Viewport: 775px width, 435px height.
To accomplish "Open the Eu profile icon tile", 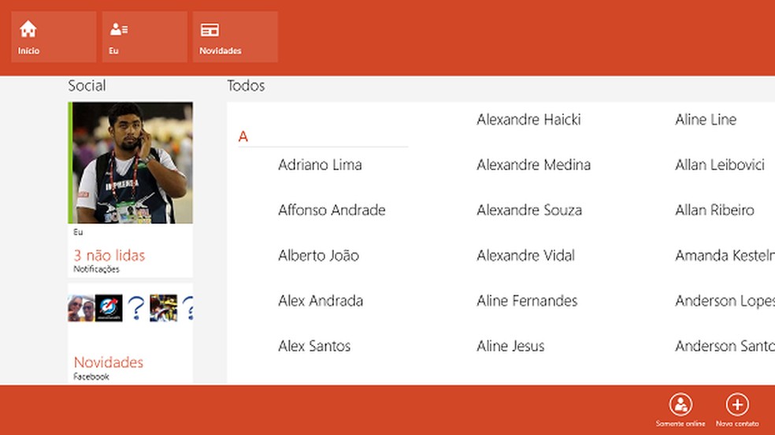I will click(119, 30).
